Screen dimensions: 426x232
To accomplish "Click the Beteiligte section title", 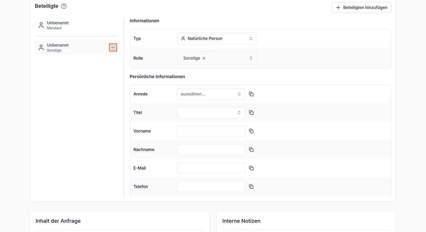I will pyautogui.click(x=46, y=6).
